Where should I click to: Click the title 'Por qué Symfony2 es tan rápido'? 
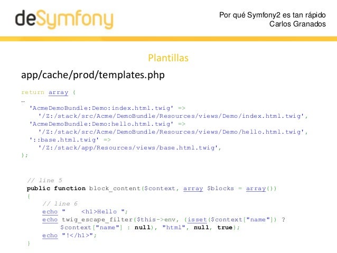[273, 15]
